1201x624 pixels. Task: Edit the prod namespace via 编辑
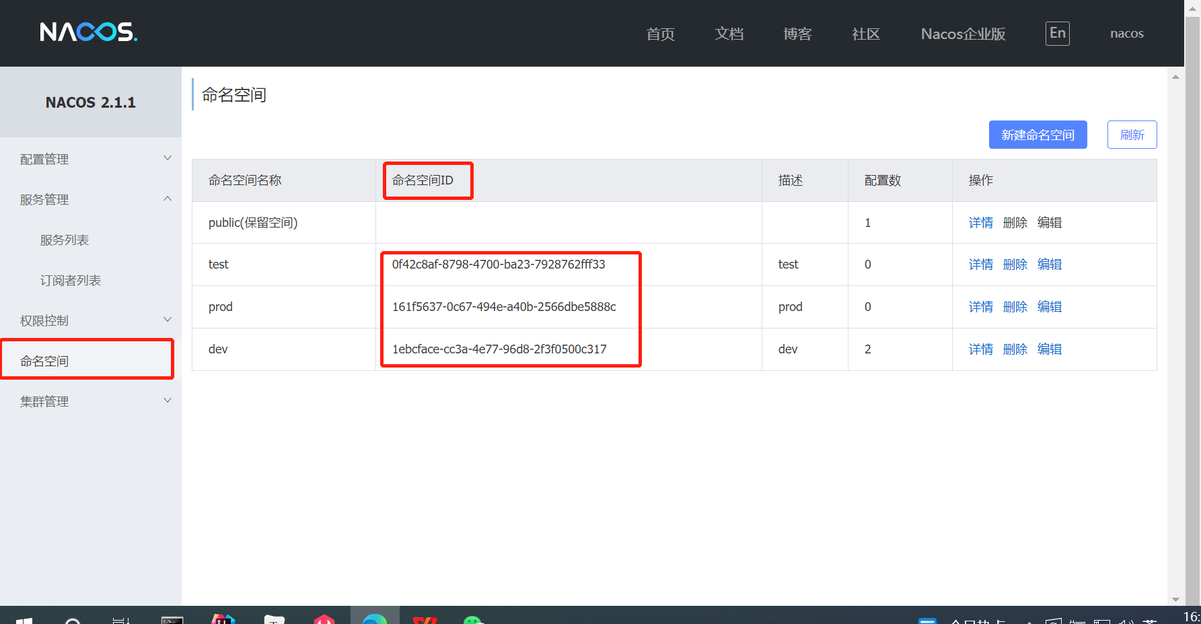[1049, 307]
